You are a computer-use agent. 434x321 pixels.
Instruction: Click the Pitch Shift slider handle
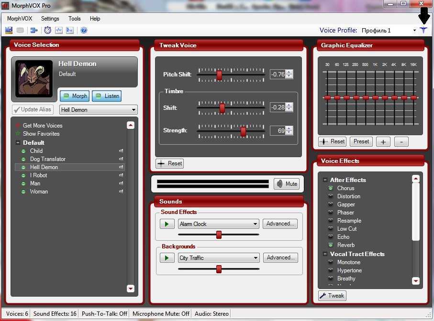(x=219, y=75)
